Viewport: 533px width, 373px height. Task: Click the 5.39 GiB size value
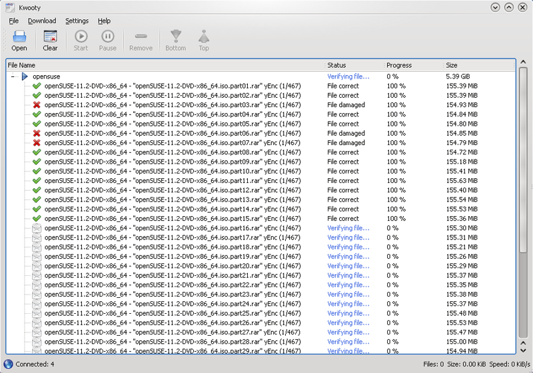click(x=458, y=76)
